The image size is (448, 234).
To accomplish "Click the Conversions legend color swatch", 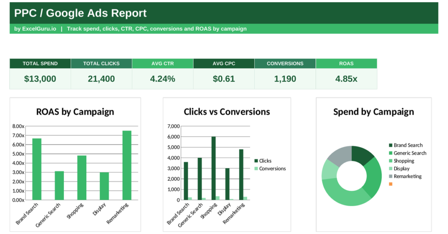I will tap(256, 169).
